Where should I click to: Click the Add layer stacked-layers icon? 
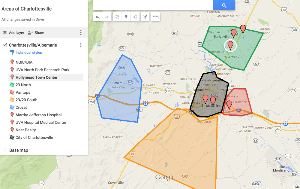(x=4, y=32)
